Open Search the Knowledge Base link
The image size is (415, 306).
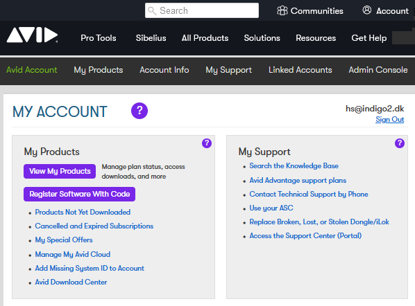click(x=294, y=165)
